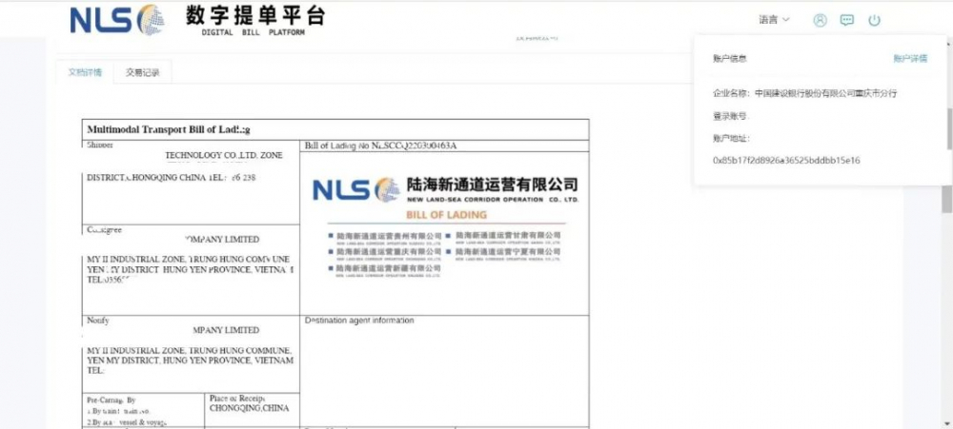Click the Notify party address HUNG YEN PROVINCE, VIETNAM
This screenshot has width=953, height=429.
coord(190,361)
